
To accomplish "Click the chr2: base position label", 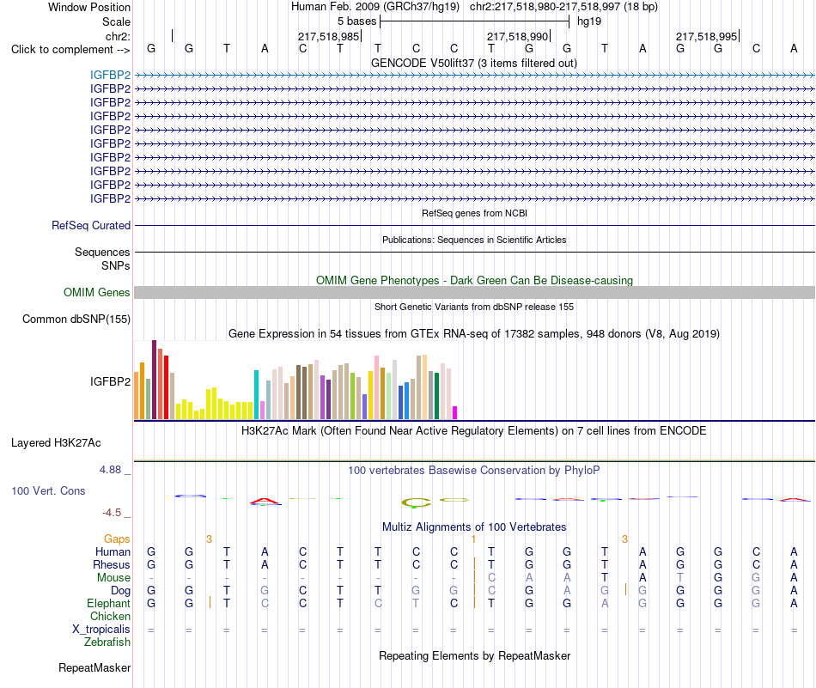I will (x=118, y=36).
